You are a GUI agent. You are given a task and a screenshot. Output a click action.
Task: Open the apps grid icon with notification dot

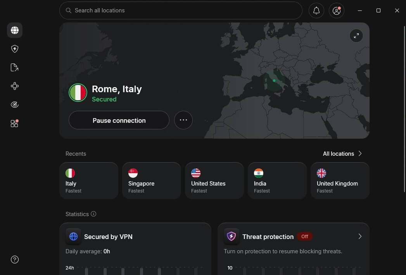pyautogui.click(x=14, y=124)
